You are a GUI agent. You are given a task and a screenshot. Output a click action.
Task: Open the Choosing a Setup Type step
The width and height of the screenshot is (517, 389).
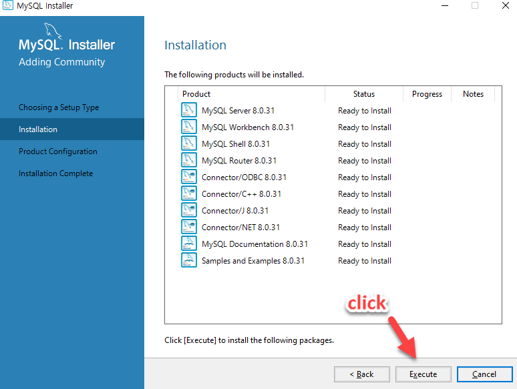[x=59, y=107]
